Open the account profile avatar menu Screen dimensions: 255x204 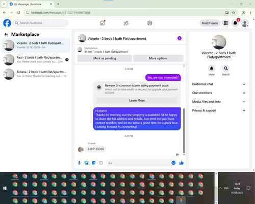tap(245, 23)
